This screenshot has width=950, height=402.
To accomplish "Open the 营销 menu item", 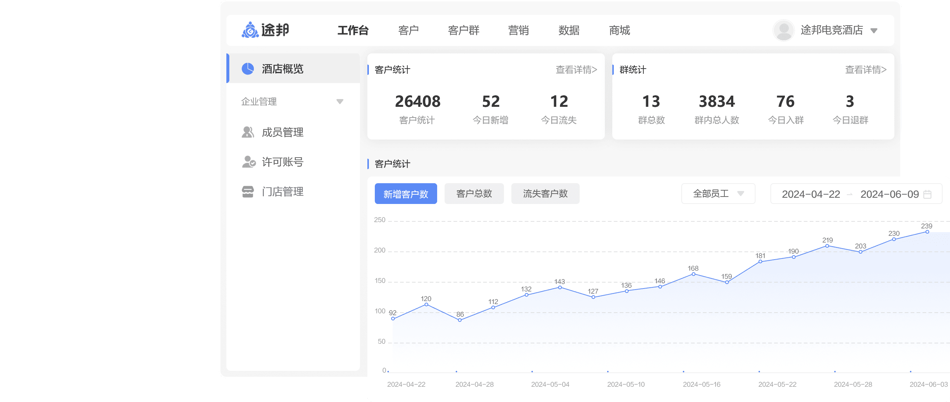I will pos(518,31).
